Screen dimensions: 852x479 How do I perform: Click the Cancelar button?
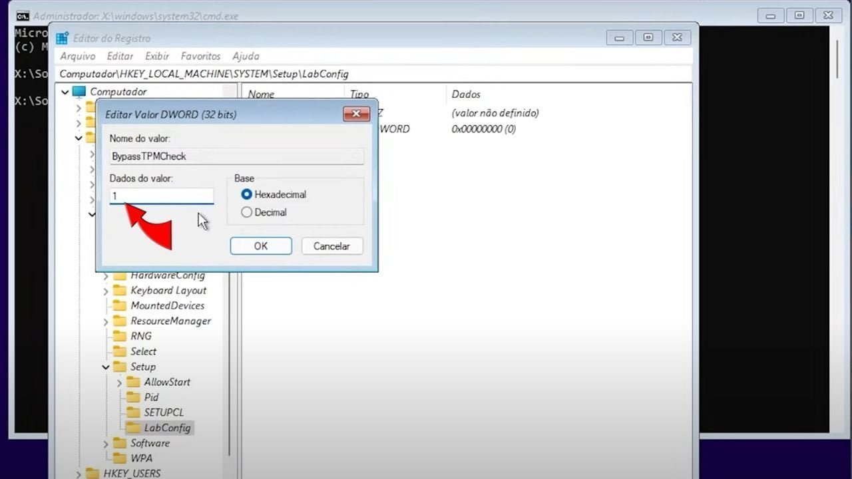(x=331, y=245)
